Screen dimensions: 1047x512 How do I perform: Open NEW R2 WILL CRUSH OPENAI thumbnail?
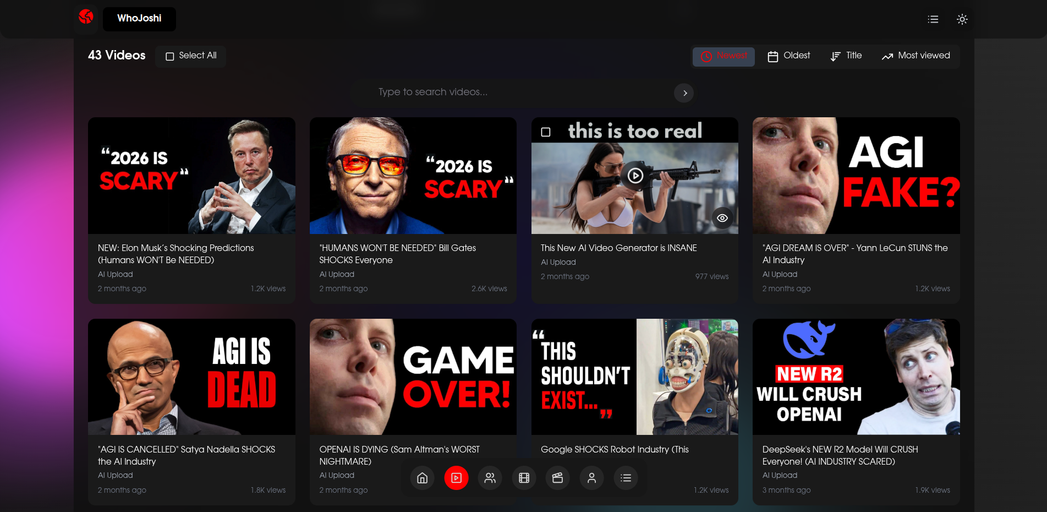point(856,377)
